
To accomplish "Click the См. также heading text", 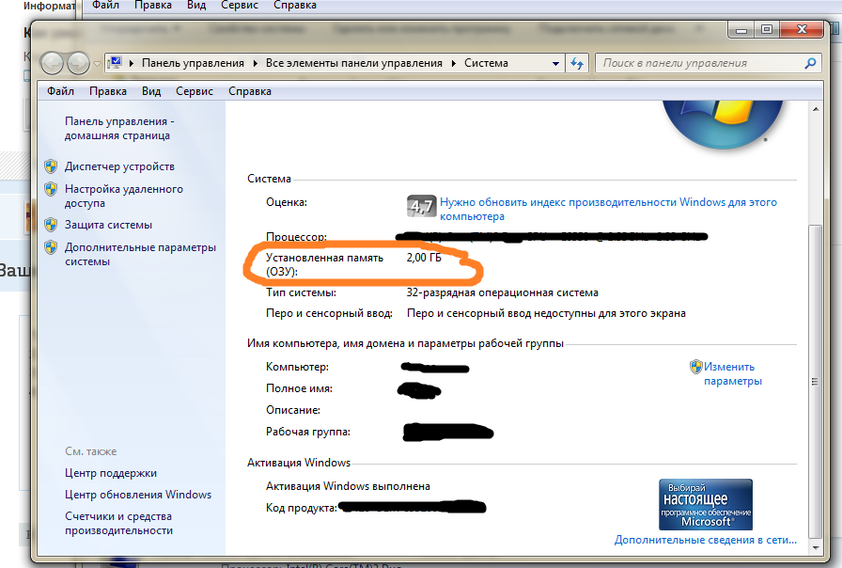I will tap(91, 451).
